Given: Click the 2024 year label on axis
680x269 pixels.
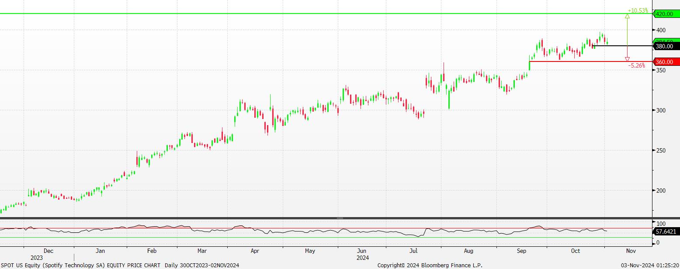Looking at the screenshot, I should 363,258.
